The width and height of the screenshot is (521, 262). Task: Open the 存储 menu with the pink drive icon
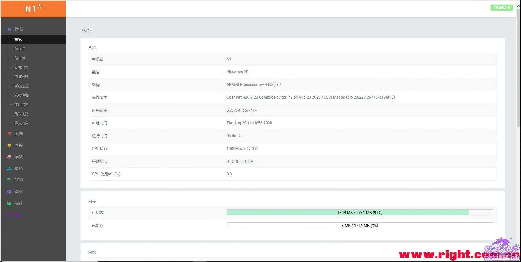[x=15, y=157]
